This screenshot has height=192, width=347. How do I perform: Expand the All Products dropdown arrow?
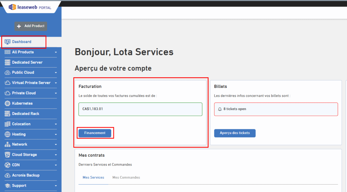click(x=56, y=52)
